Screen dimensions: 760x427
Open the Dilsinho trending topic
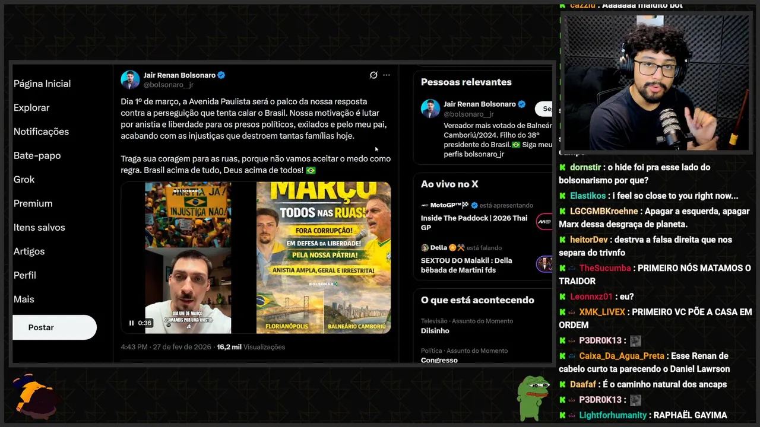coord(435,331)
